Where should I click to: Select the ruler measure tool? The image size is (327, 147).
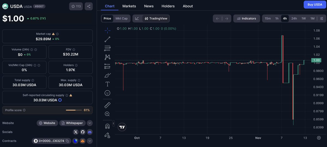pos(107,105)
